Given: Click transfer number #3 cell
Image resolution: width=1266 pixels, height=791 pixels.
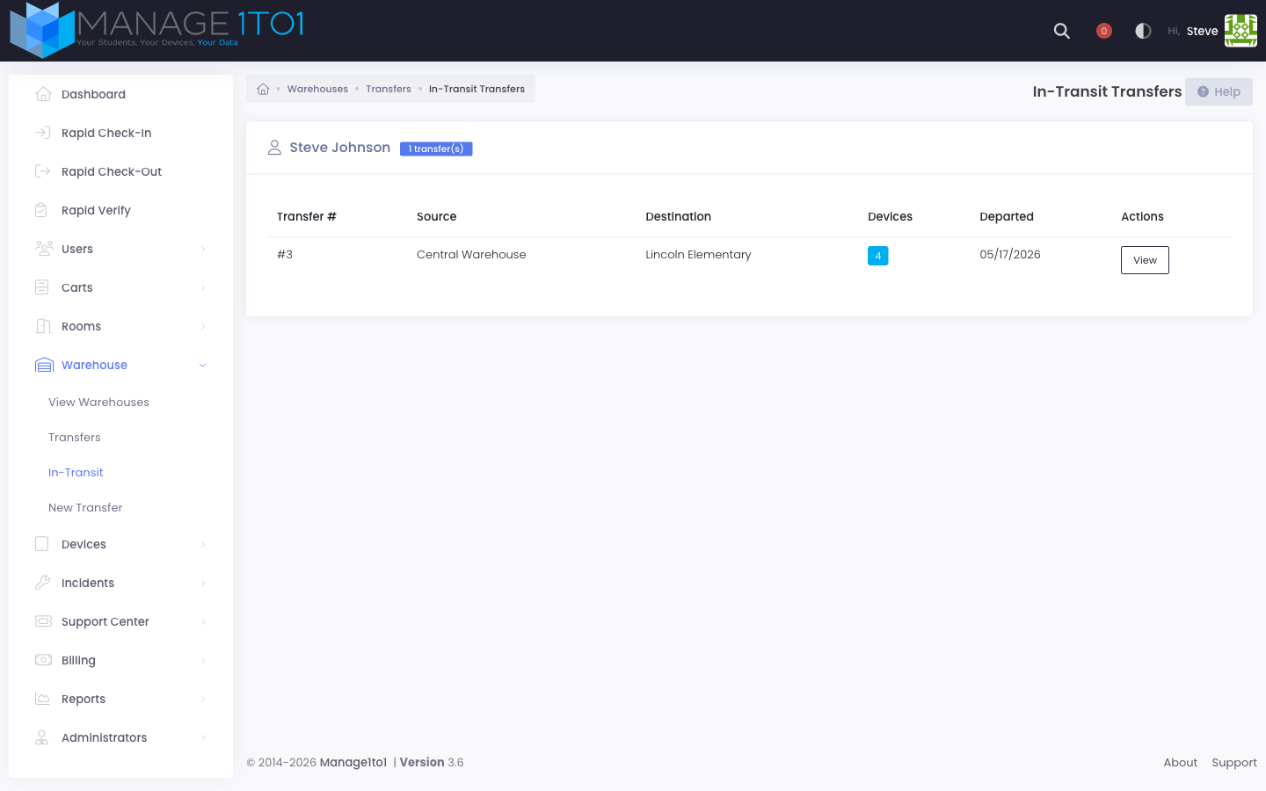Looking at the screenshot, I should tap(285, 254).
